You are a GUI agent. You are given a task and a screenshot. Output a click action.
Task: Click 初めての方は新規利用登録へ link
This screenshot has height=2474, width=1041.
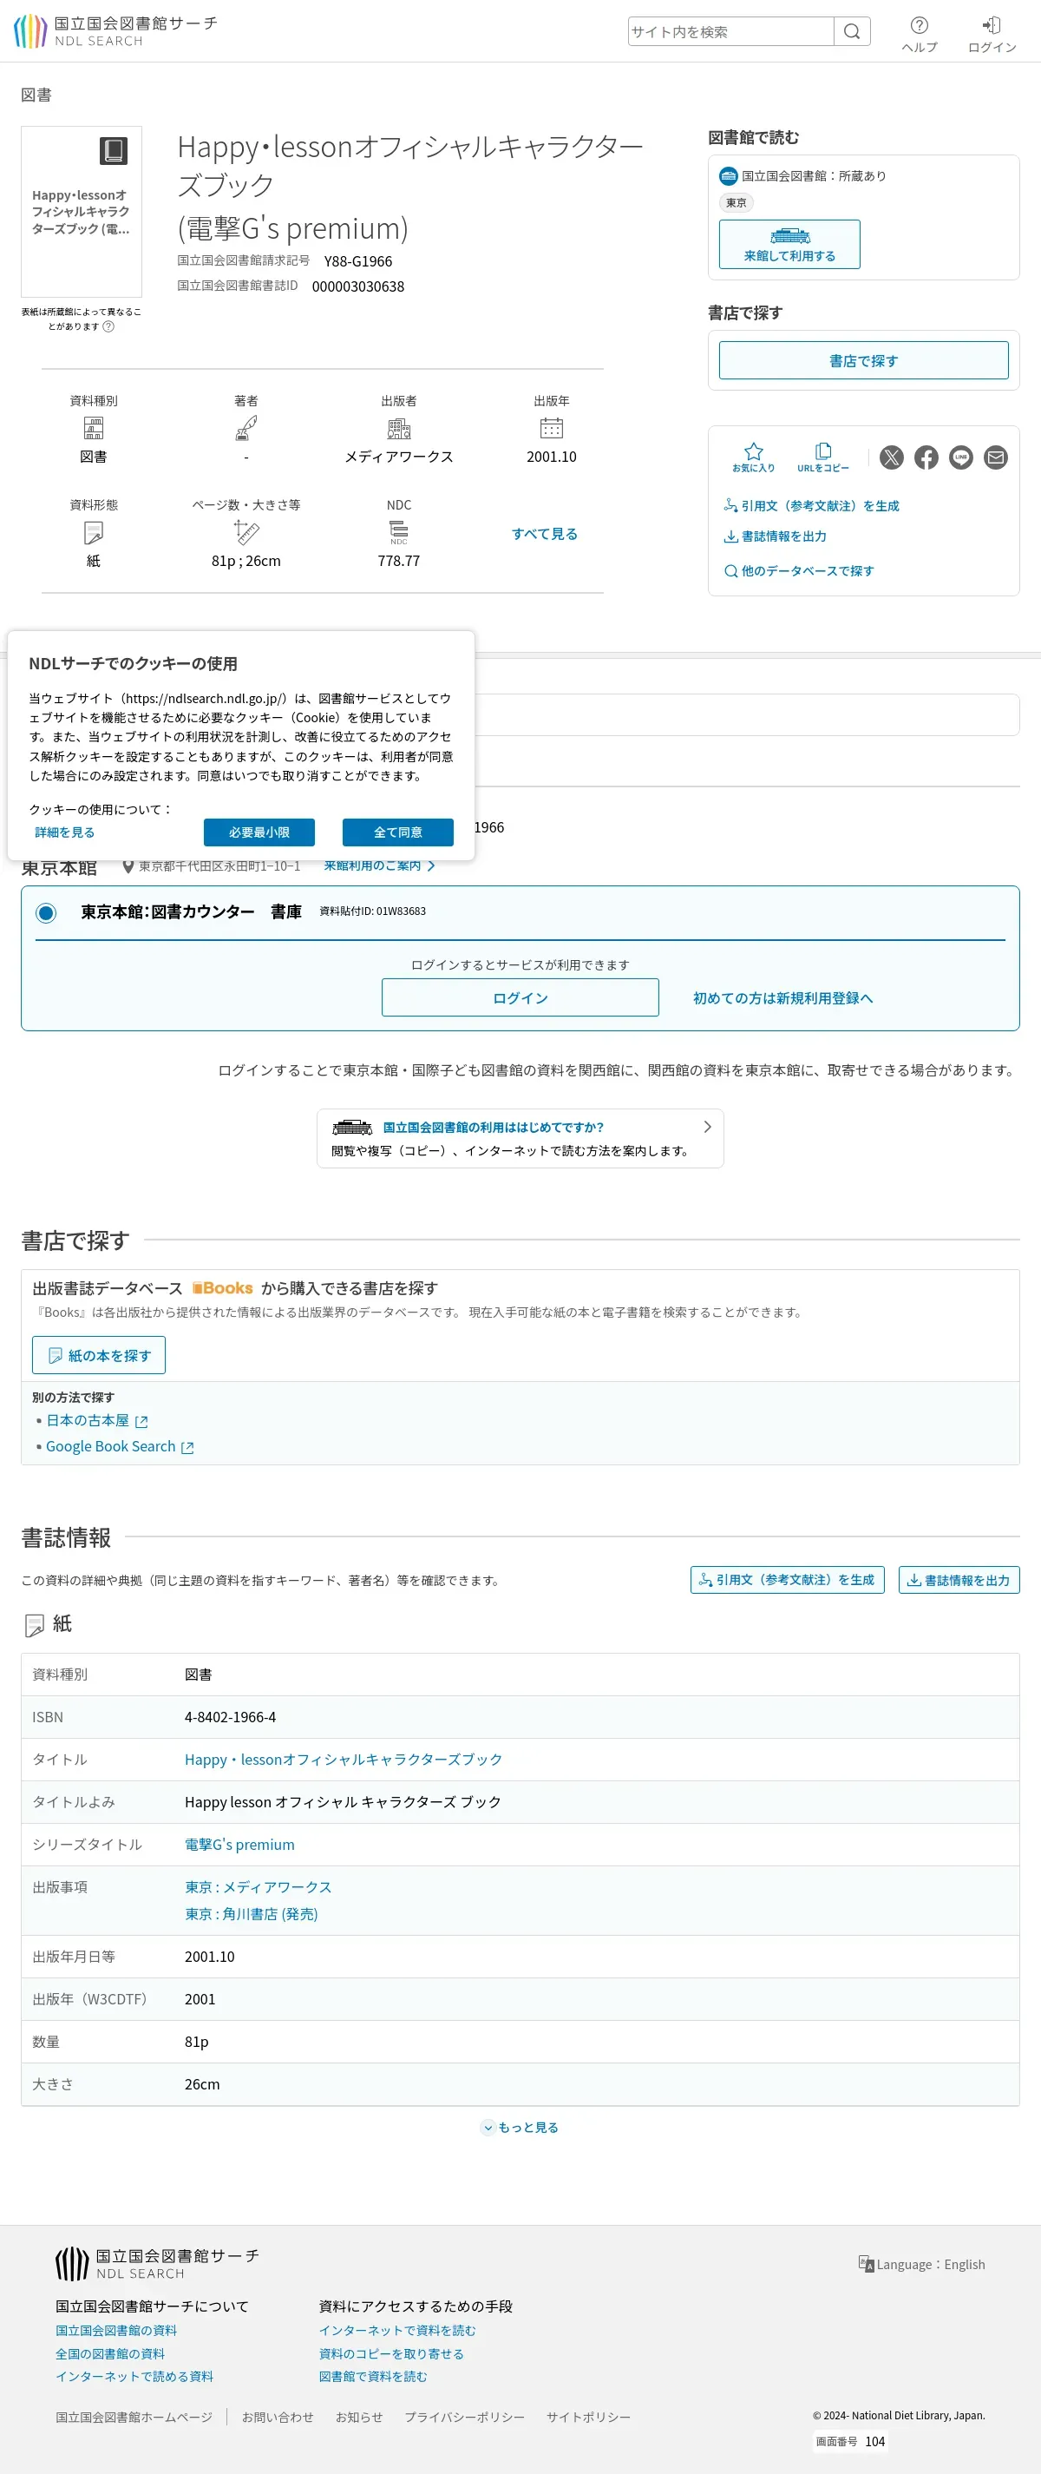point(782,999)
